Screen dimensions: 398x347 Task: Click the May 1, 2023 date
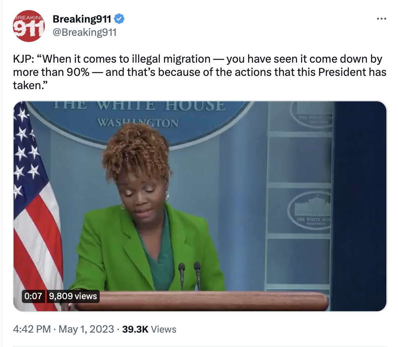tap(86, 329)
